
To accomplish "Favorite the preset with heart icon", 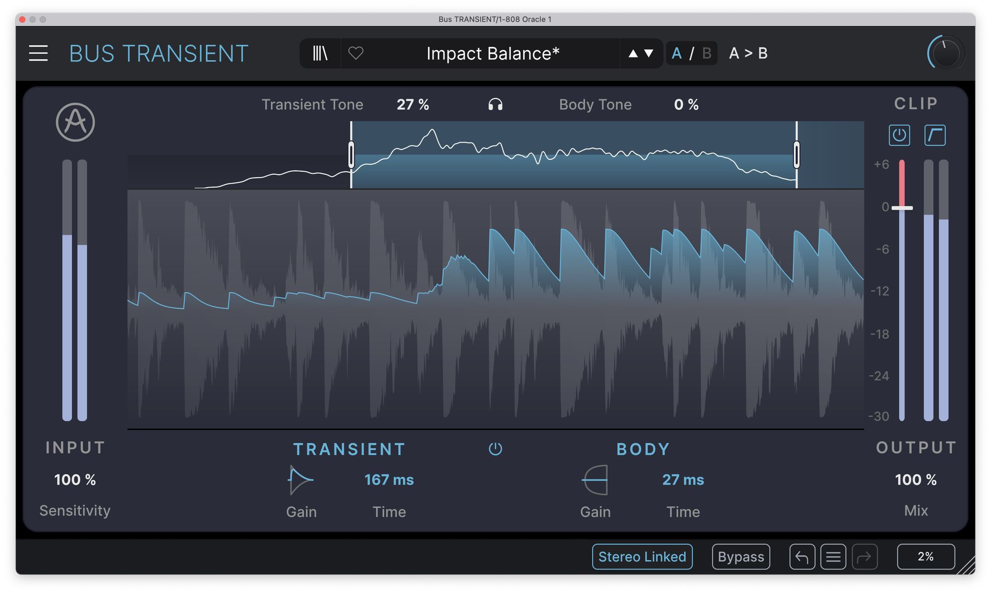I will point(356,53).
